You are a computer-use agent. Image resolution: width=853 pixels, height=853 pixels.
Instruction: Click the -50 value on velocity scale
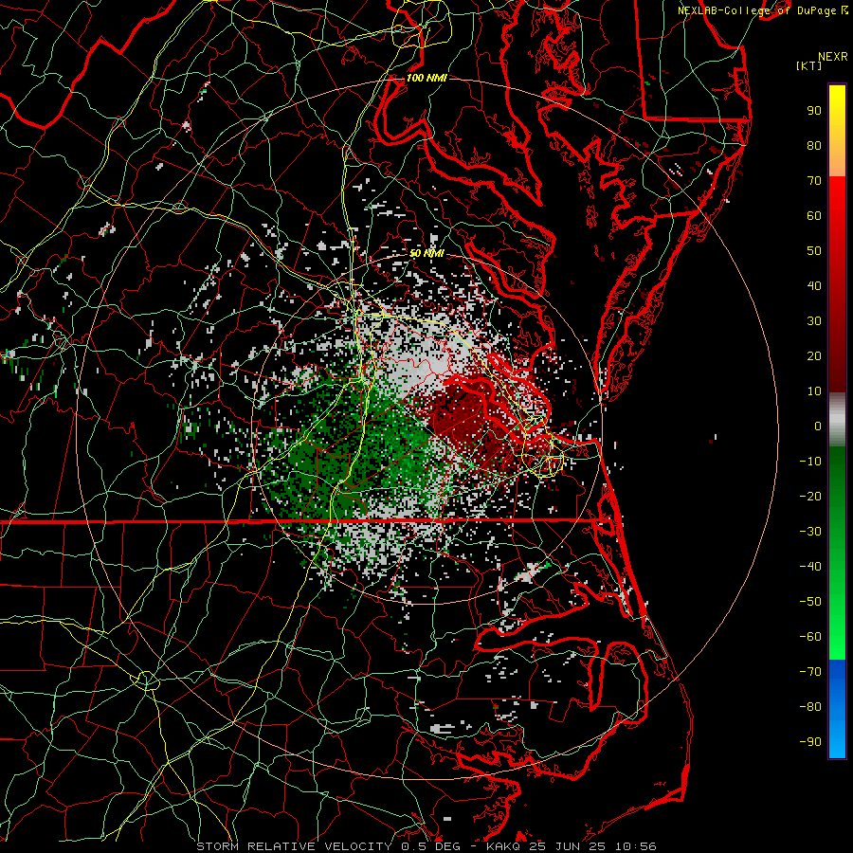[x=810, y=602]
